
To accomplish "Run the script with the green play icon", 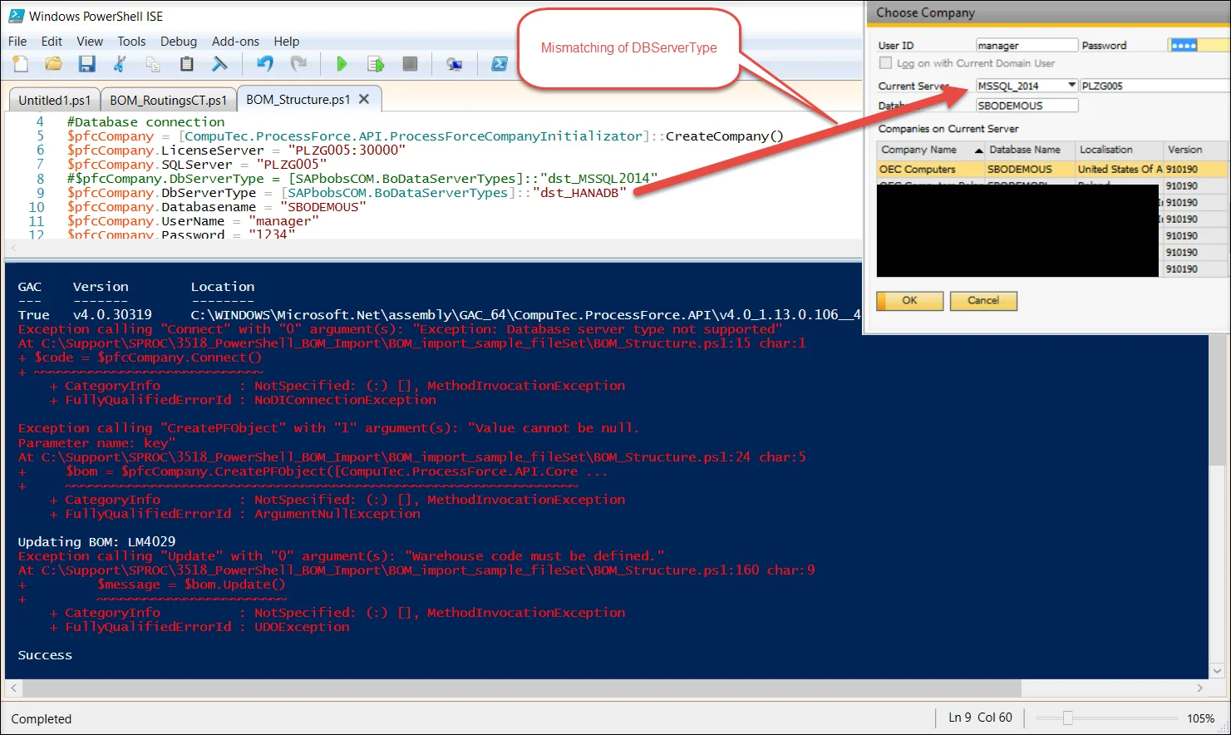I will (341, 64).
